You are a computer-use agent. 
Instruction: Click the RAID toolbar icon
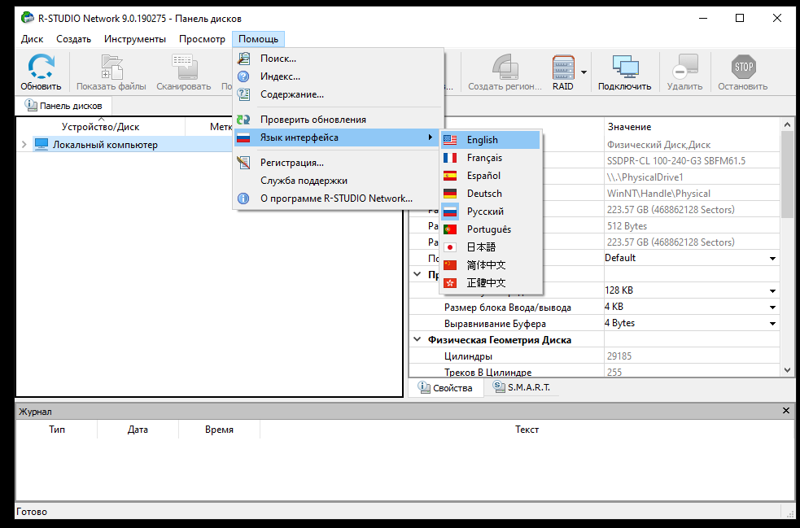tap(563, 72)
